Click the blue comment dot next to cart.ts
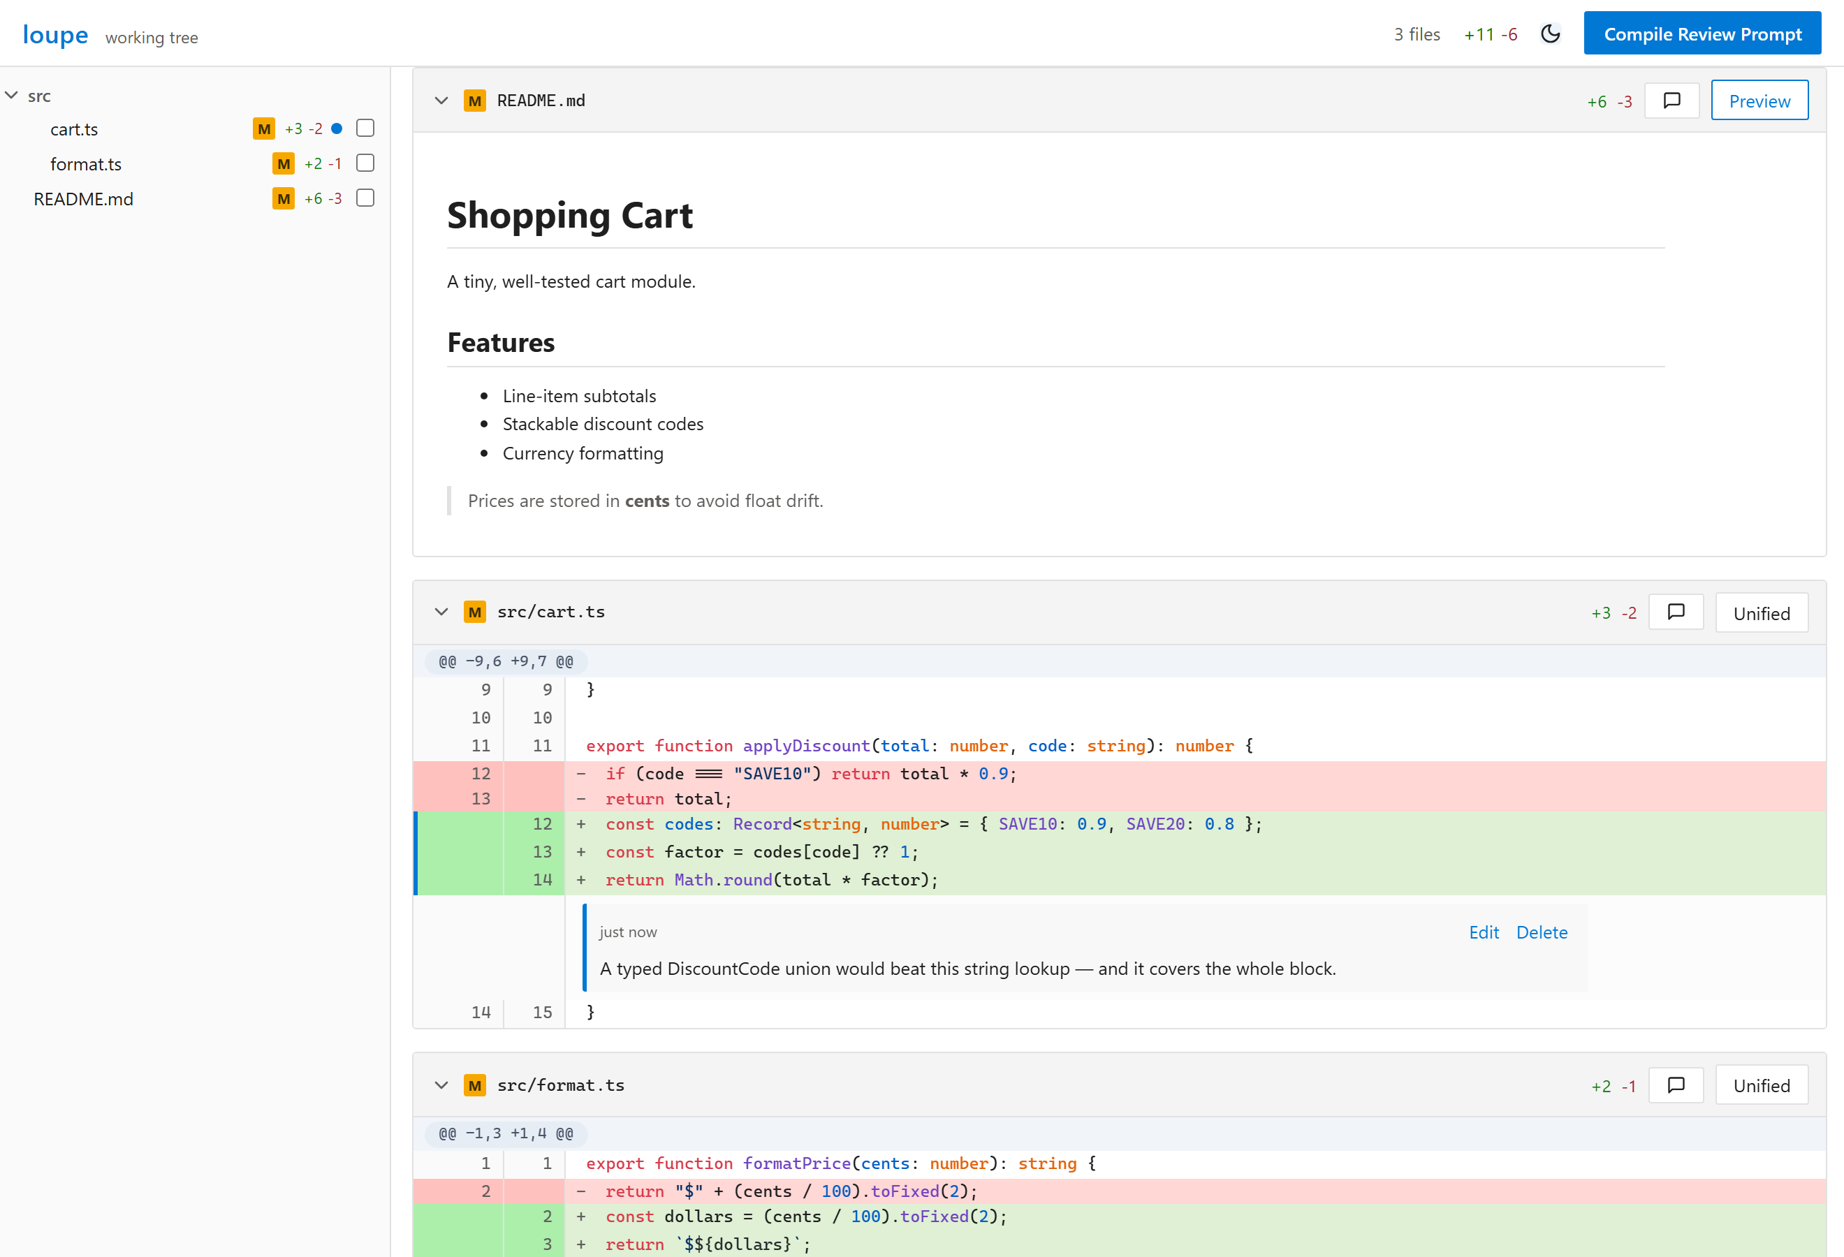 point(337,128)
